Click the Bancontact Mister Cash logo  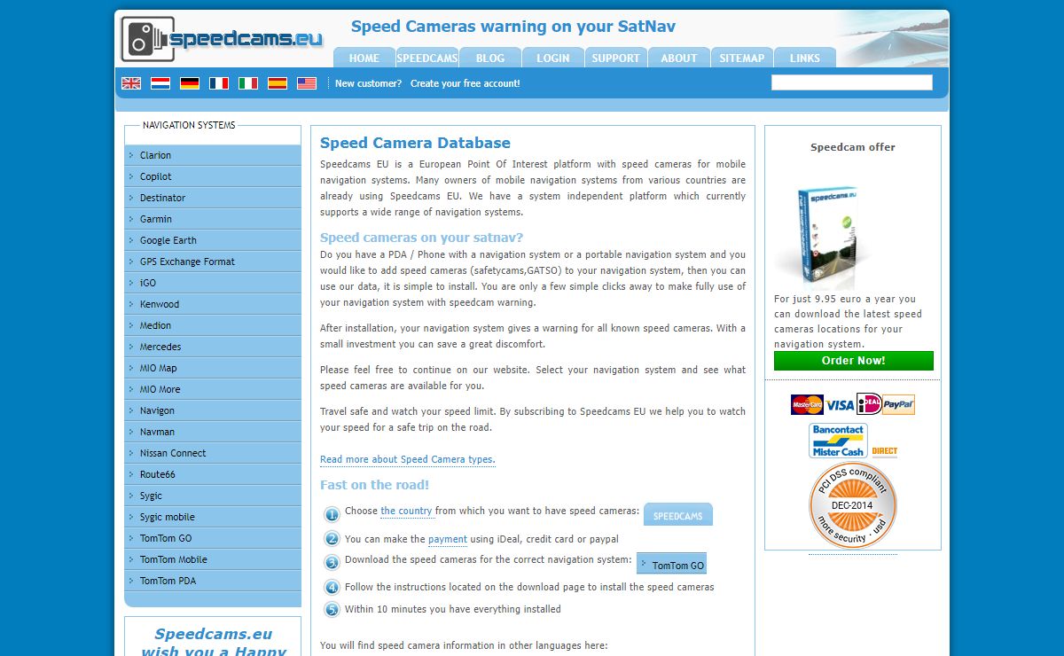838,441
